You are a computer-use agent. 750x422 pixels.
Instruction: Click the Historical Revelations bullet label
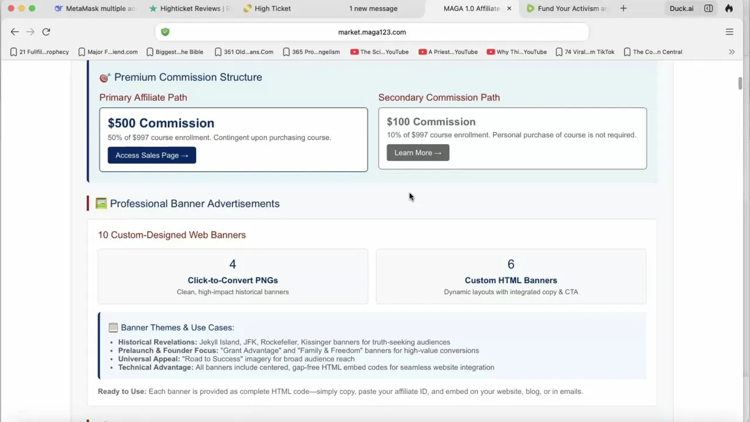click(x=158, y=342)
